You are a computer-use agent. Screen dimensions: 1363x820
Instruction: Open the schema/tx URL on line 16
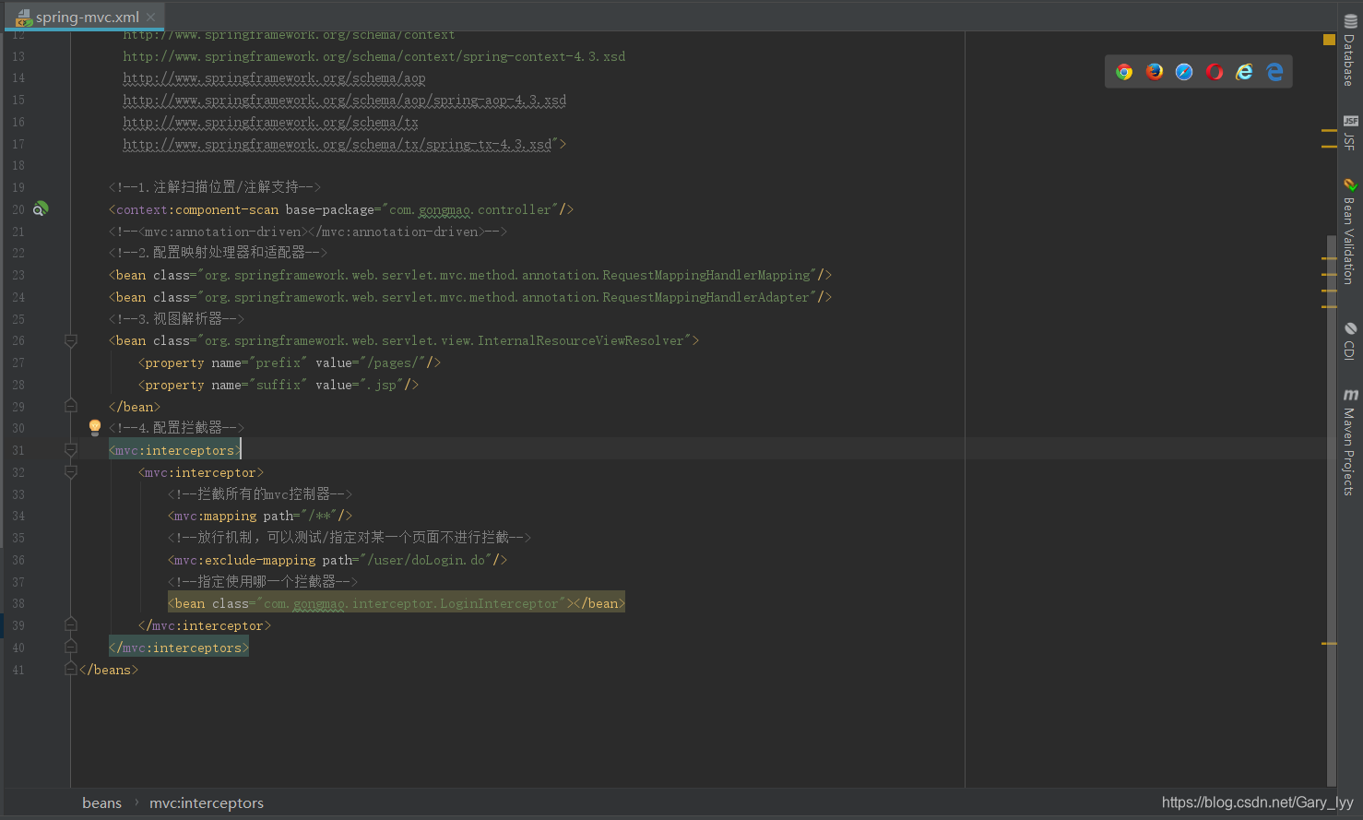click(270, 123)
